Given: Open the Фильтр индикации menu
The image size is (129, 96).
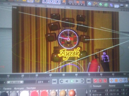Looking at the screenshot, I should point(55,6).
